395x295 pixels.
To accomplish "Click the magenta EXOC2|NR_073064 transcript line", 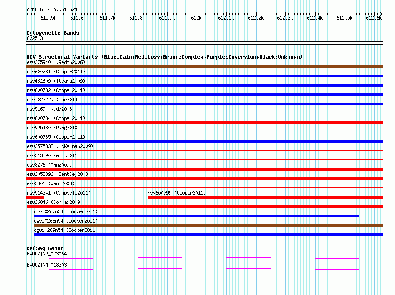I will [x=204, y=258].
